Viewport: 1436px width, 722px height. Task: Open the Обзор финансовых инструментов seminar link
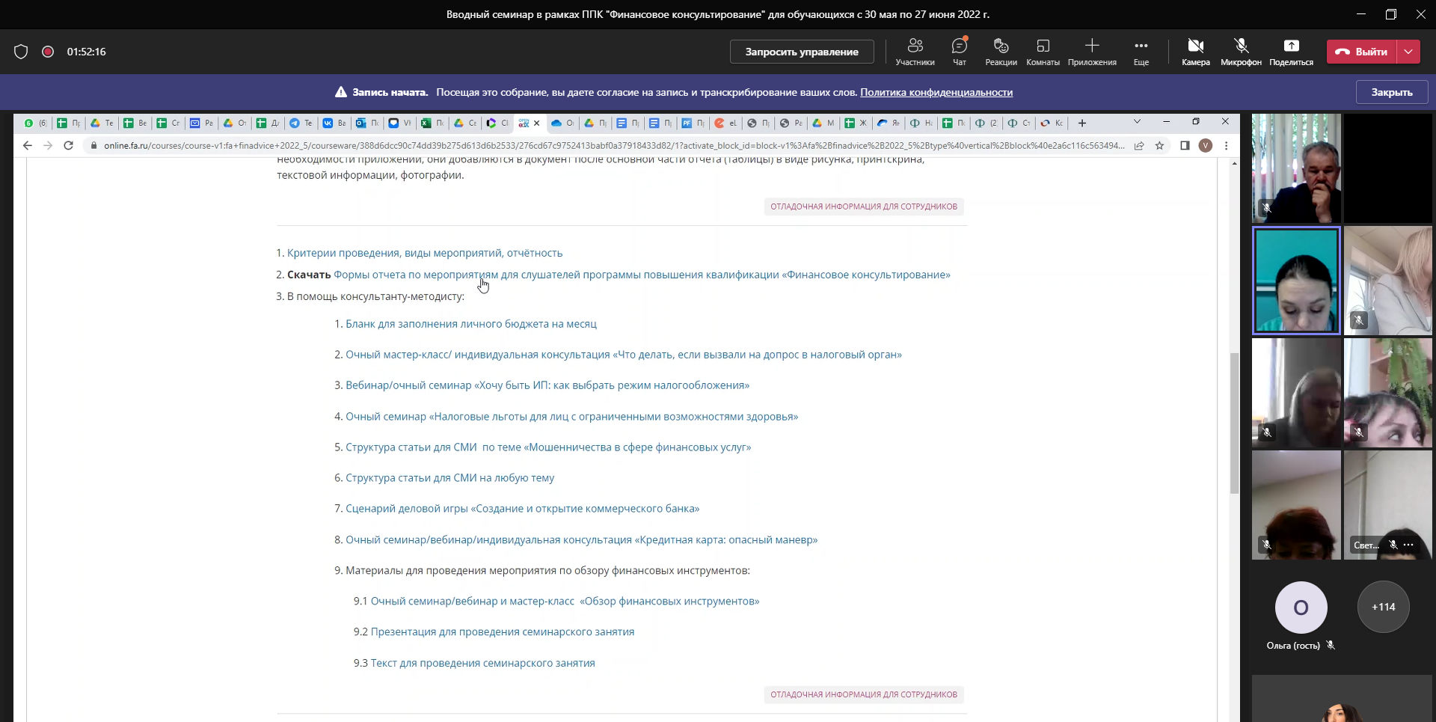[x=565, y=602]
